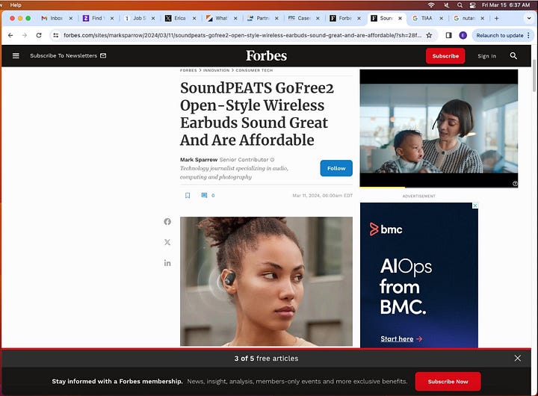Click the address bar URL field
The width and height of the screenshot is (538, 396).
pos(242,35)
